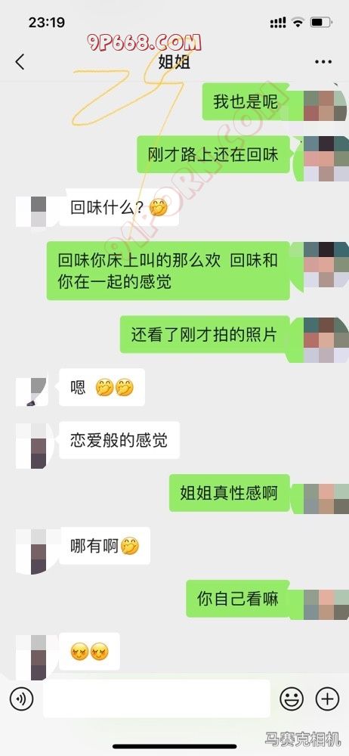Select the 你自己看嘛 message bubble
Viewport: 349px width, 756px height.
click(238, 599)
